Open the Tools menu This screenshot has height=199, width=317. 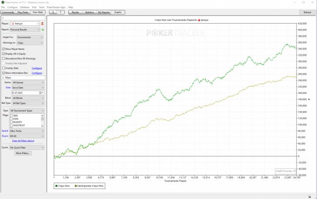tap(42, 7)
